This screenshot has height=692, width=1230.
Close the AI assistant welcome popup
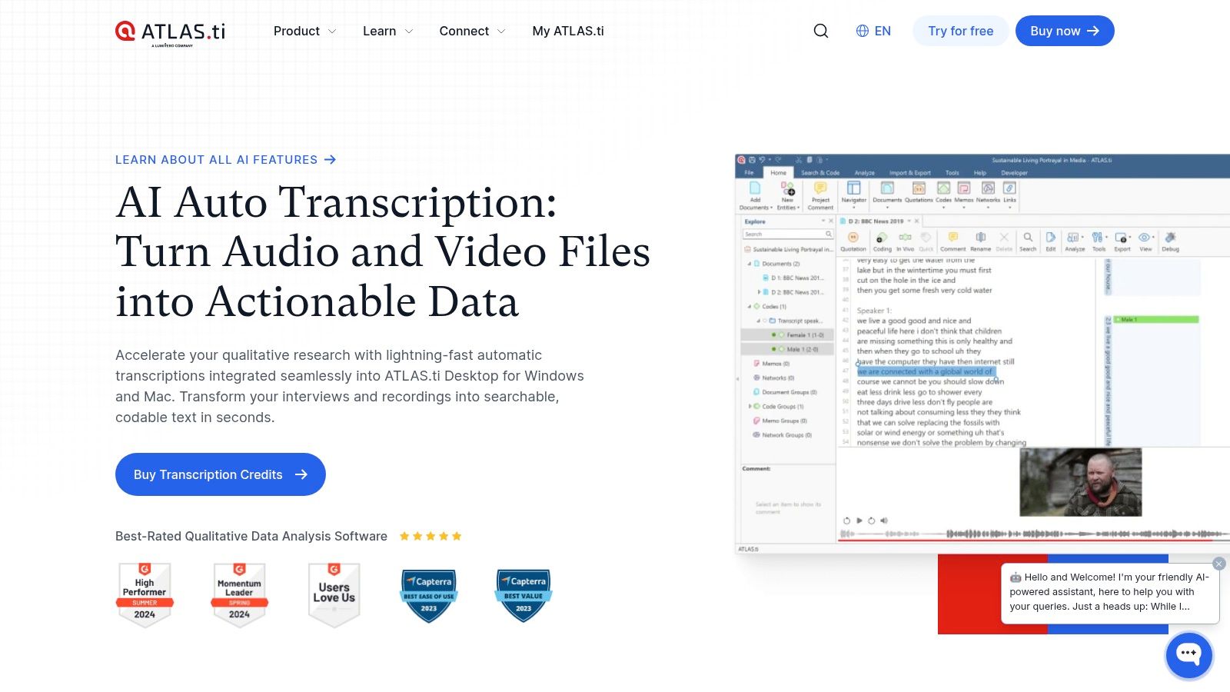click(1218, 564)
